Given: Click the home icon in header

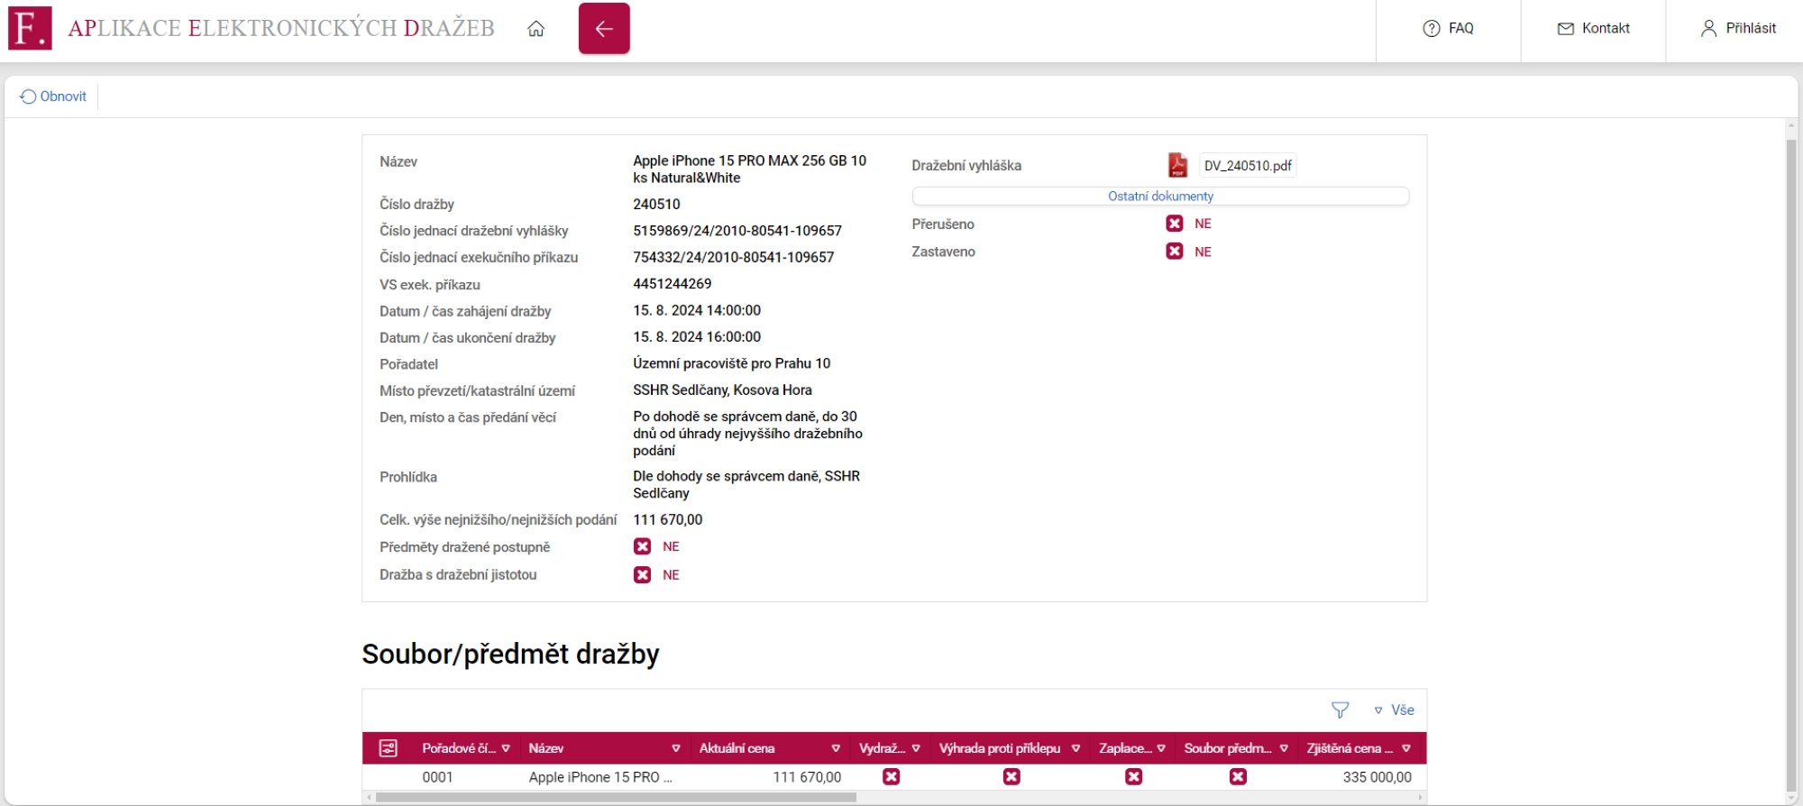Looking at the screenshot, I should point(536,29).
